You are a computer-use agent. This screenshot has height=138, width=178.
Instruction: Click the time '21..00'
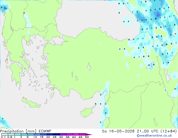143,131
